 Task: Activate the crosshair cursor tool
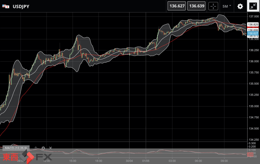click(213, 6)
